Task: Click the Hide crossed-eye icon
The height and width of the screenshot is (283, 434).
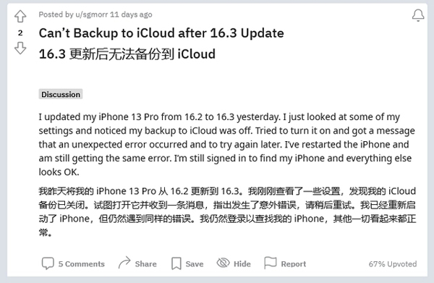Action: 223,263
